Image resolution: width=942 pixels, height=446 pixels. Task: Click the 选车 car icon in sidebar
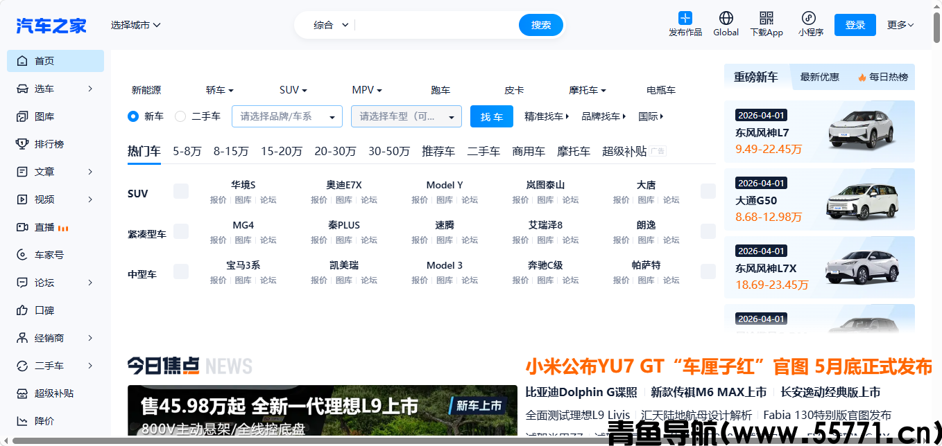pos(22,89)
